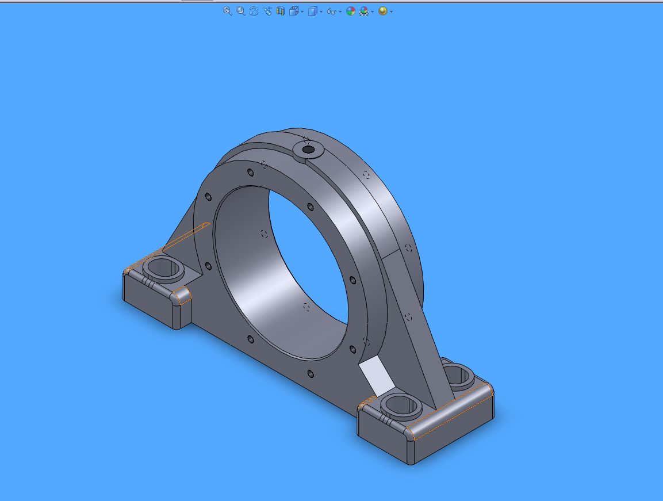Expand the Apply Scene dropdown arrow
Screen dimensions: 663x501
point(372,12)
